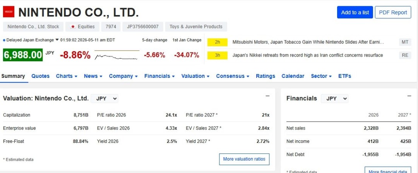This screenshot has height=173, width=418.
Task: Open the Toys & Juvenile Products tag
Action: tap(196, 27)
